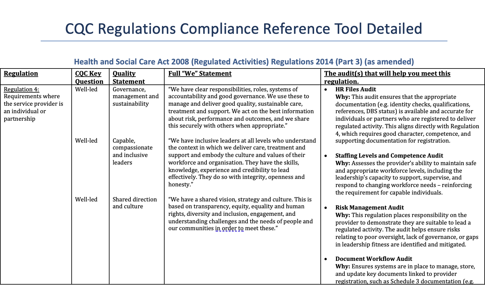Select the 'Full "We" Statement' column header
This screenshot has height=299, width=485.
pyautogui.click(x=200, y=73)
